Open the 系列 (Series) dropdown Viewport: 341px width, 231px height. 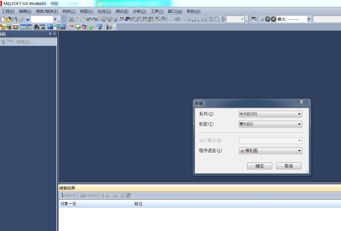tap(299, 114)
